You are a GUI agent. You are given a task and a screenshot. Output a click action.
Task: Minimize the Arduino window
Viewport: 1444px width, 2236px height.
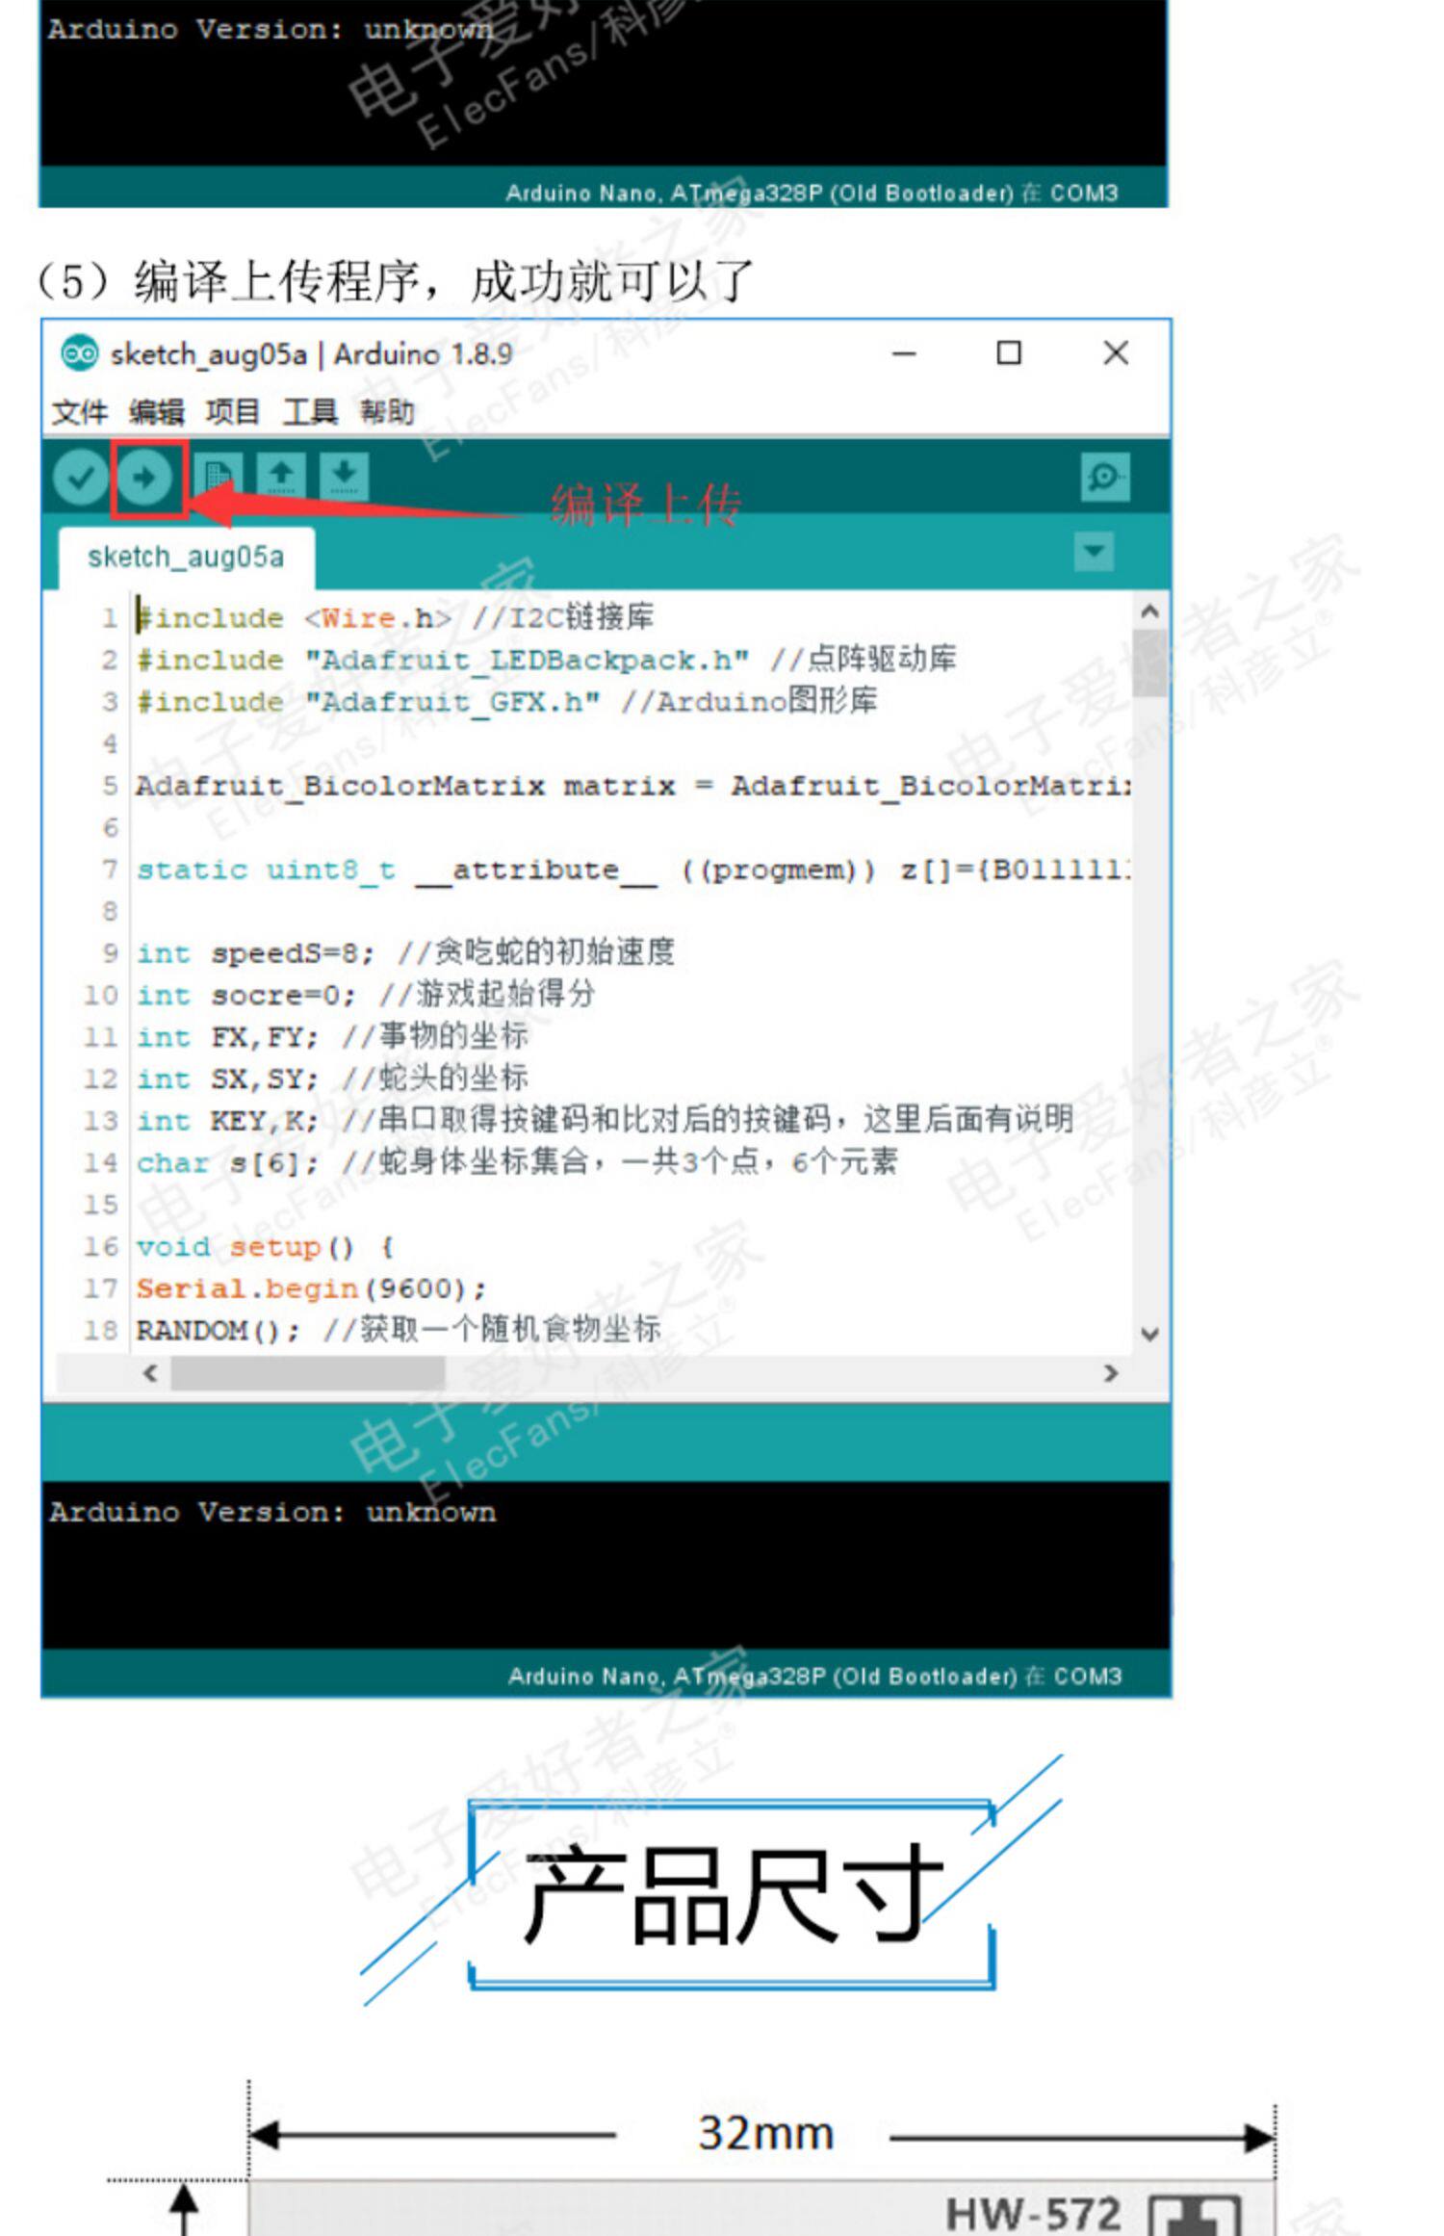[904, 353]
